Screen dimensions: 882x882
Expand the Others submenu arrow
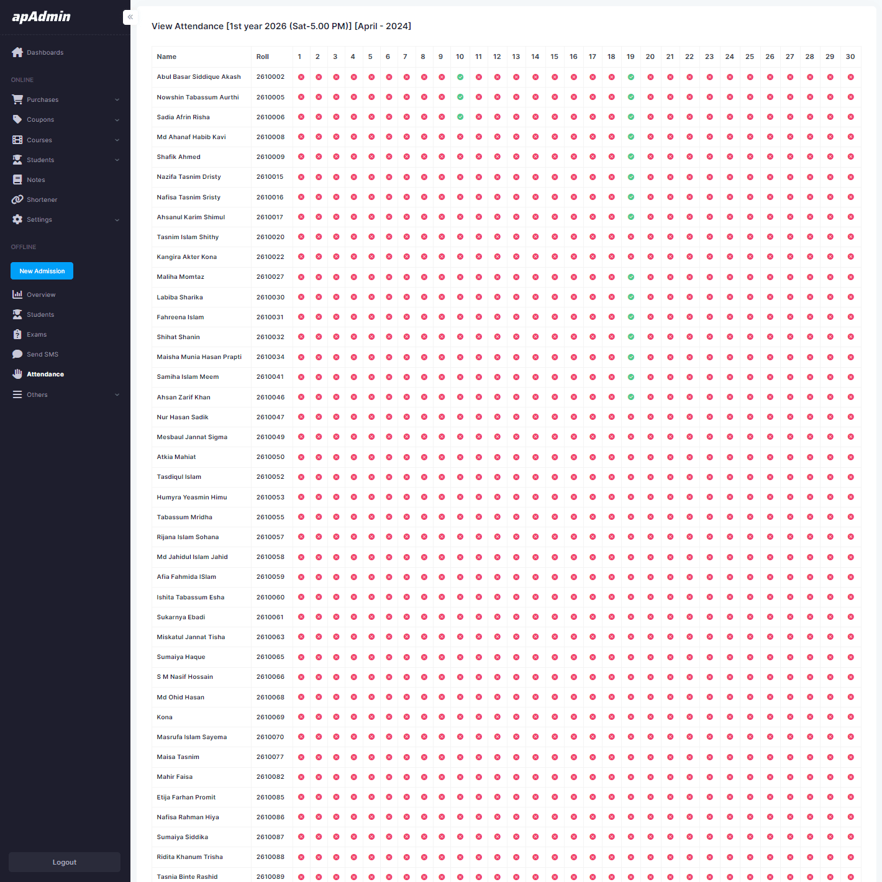coord(117,394)
